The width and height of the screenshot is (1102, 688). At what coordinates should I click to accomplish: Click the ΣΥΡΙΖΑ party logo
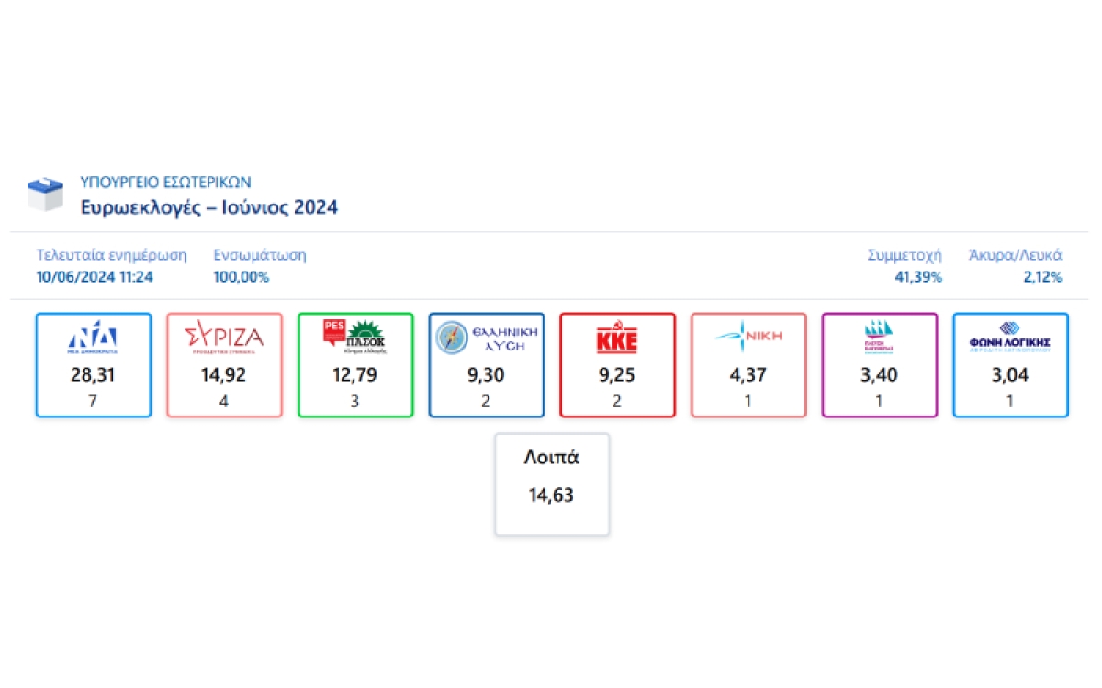click(x=224, y=338)
